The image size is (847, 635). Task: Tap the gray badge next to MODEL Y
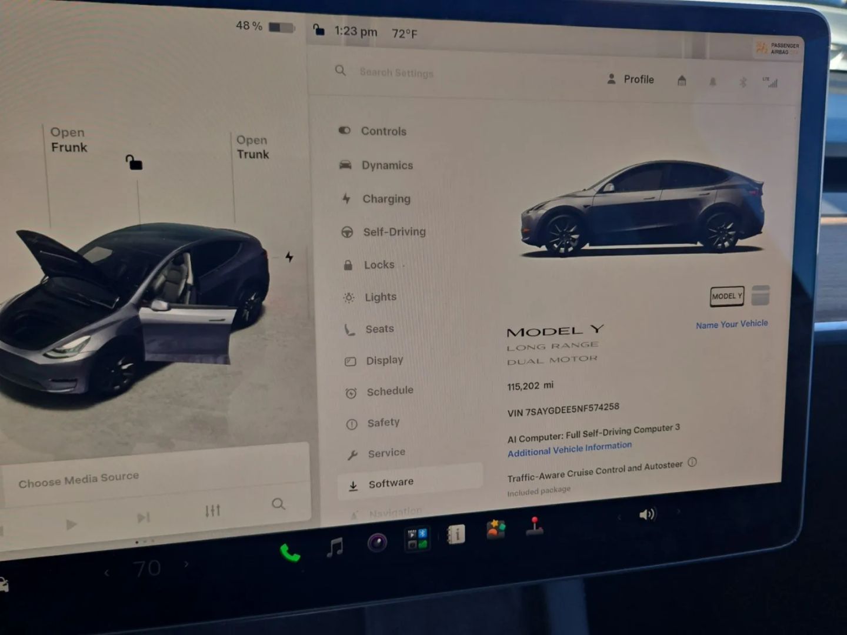pyautogui.click(x=760, y=295)
